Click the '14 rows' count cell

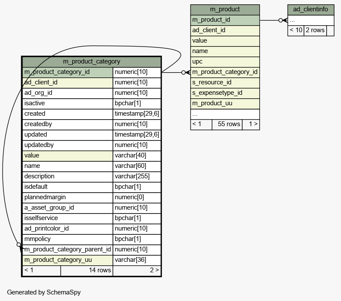[x=87, y=270]
